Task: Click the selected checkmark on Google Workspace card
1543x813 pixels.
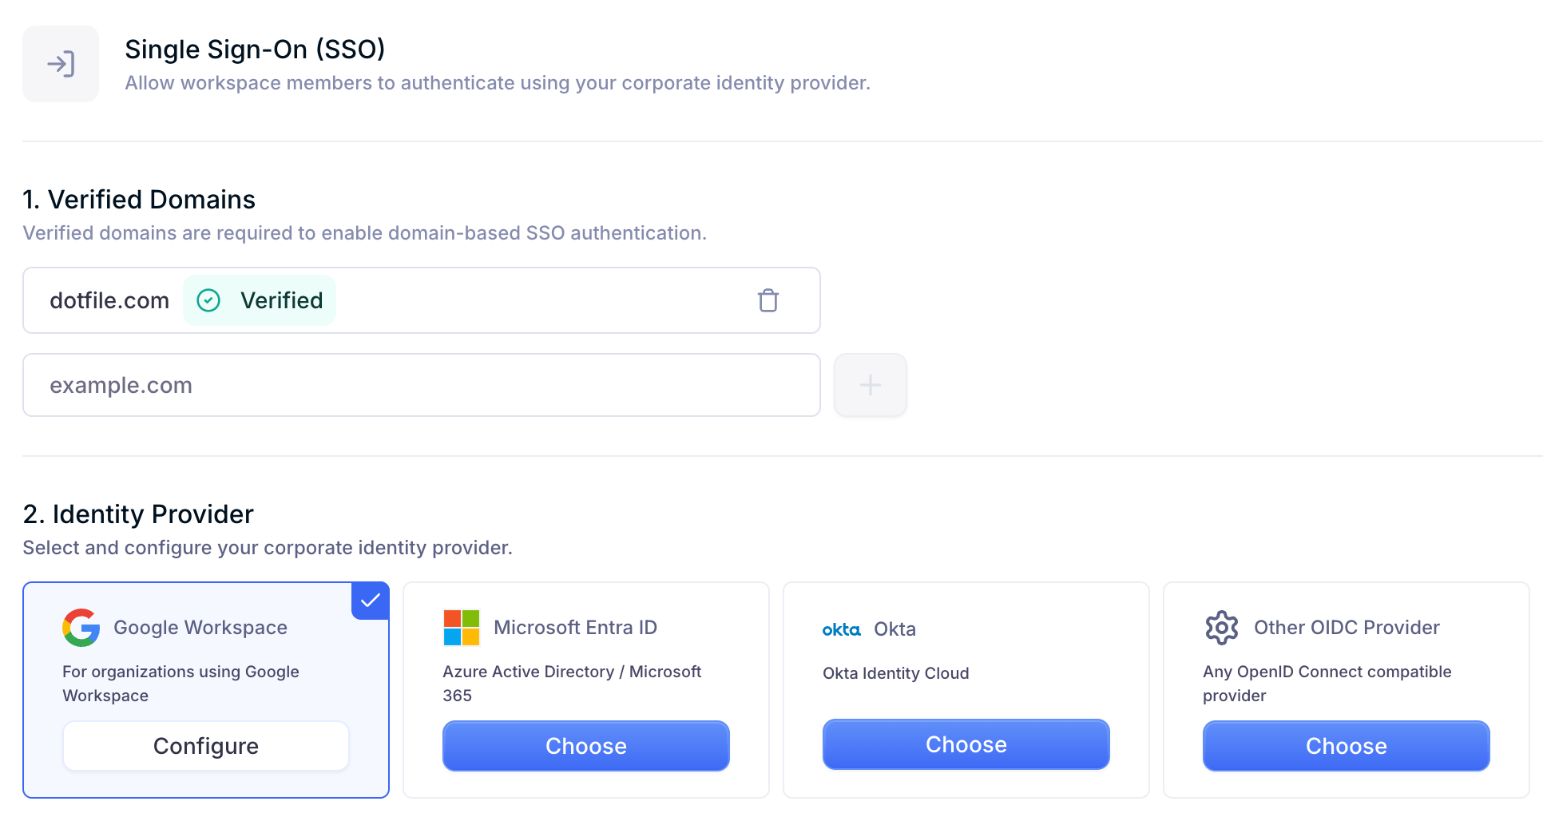Action: pyautogui.click(x=370, y=601)
